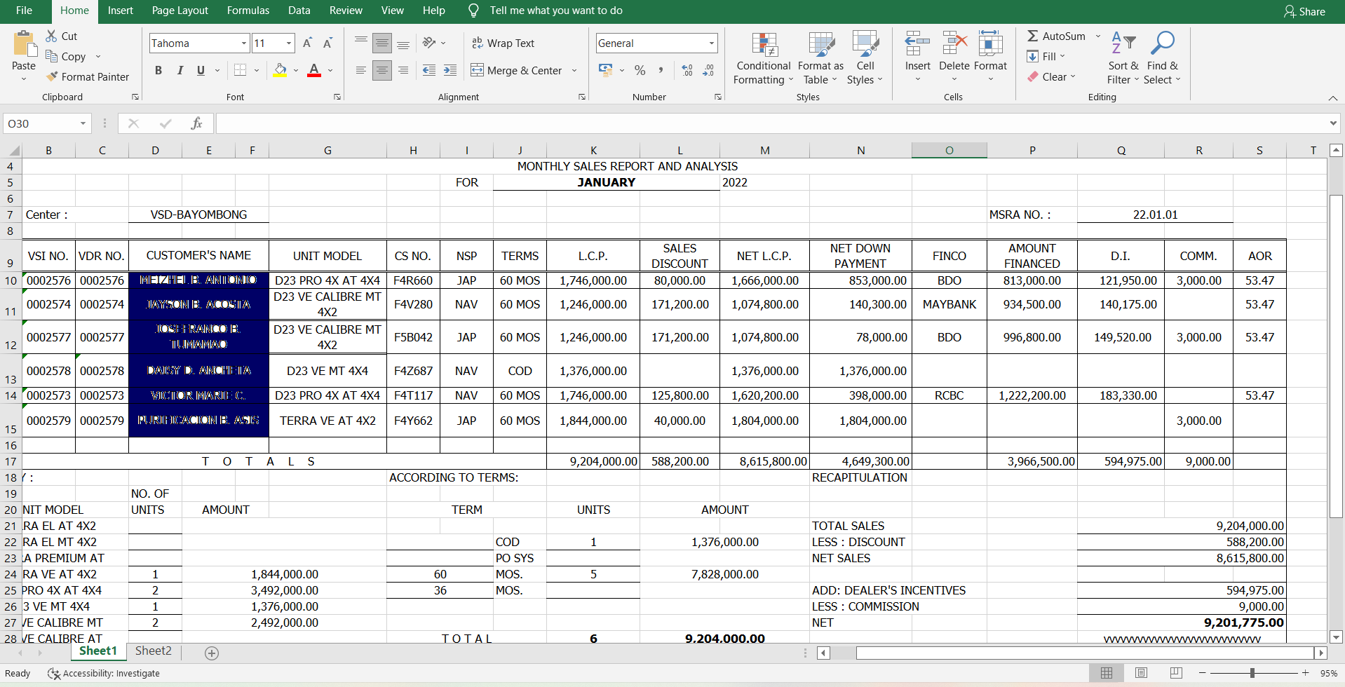Image resolution: width=1345 pixels, height=687 pixels.
Task: Apply Comma Style number format
Action: coord(661,70)
